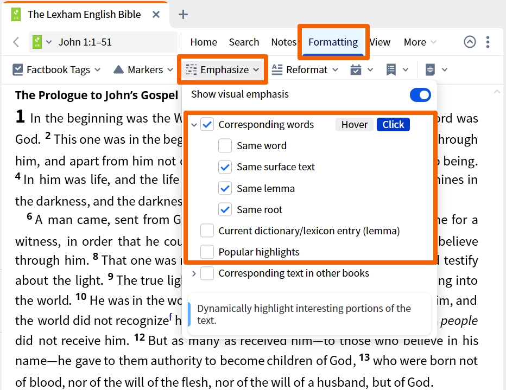Click verse number 13 superscript
Screen dimensions: 506x390
pyautogui.click(x=364, y=357)
